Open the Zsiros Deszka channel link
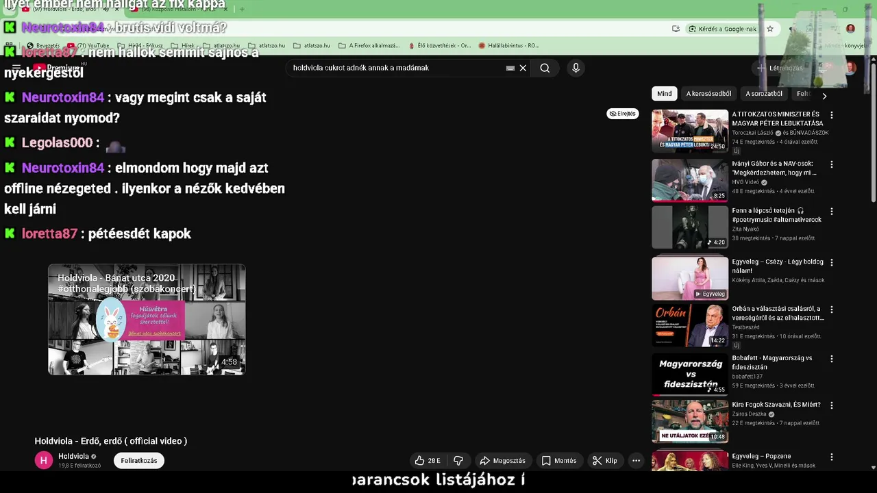Viewport: 877px width, 493px height. pos(750,414)
